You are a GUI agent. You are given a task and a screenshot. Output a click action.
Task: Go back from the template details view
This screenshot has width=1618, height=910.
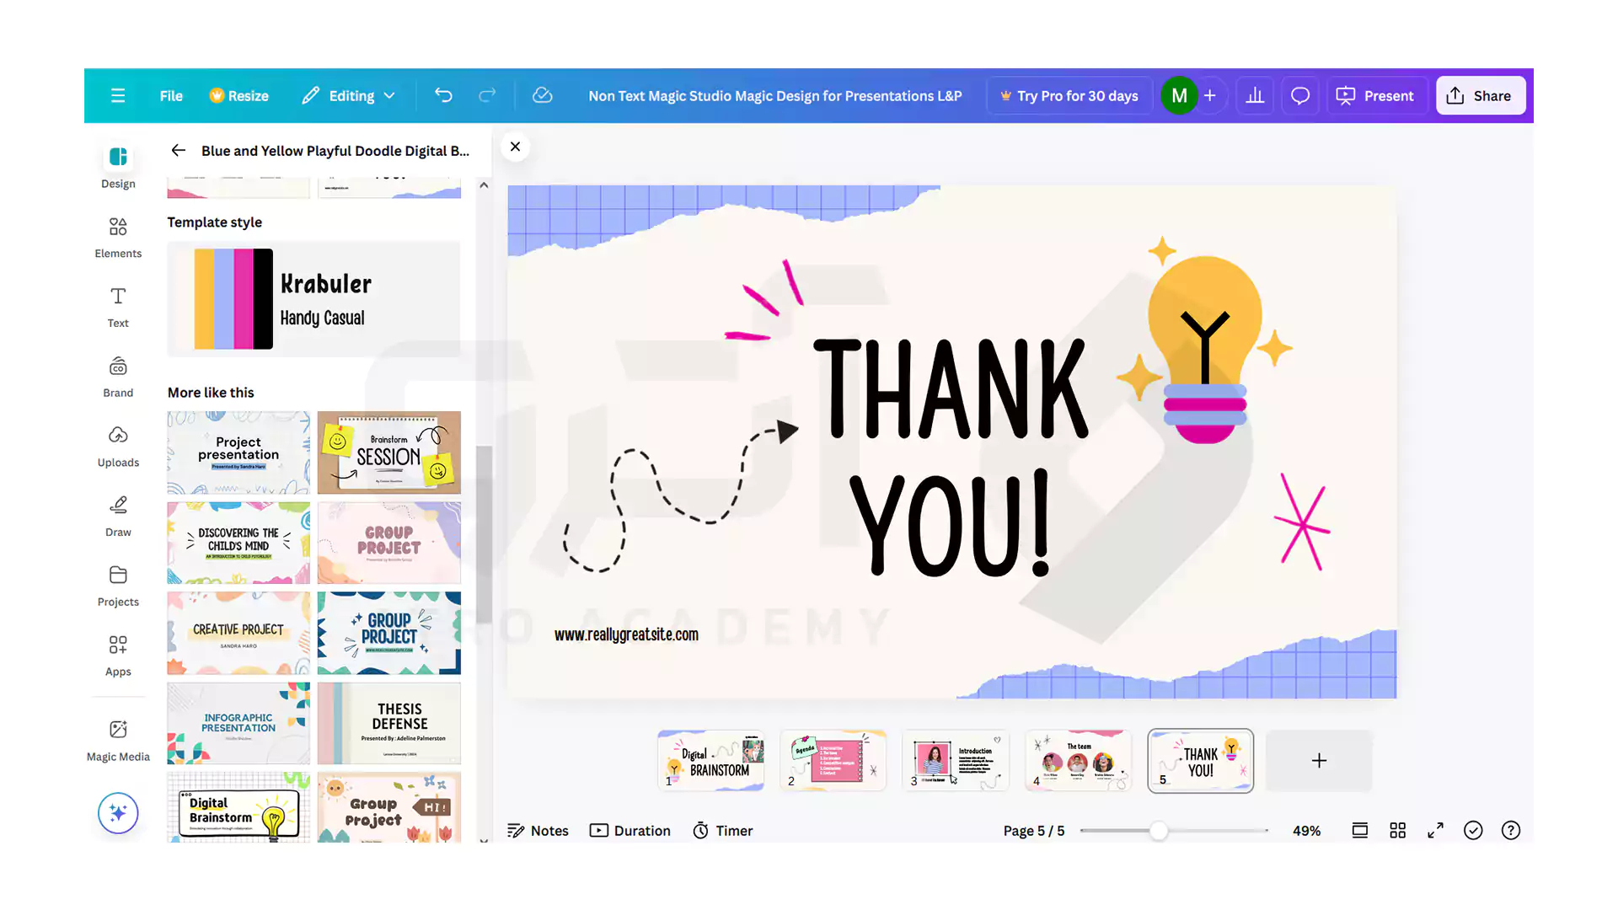[x=178, y=150]
